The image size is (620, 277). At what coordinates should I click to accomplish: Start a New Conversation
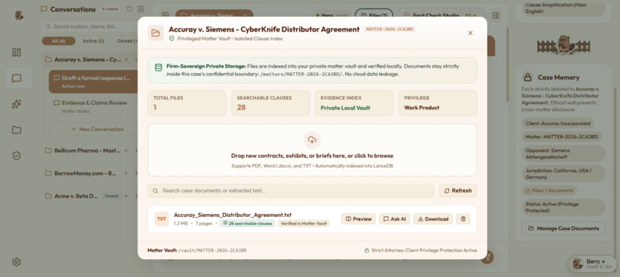[x=97, y=129]
